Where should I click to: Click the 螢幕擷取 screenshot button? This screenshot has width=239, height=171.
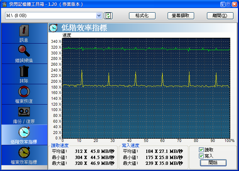(x=181, y=16)
